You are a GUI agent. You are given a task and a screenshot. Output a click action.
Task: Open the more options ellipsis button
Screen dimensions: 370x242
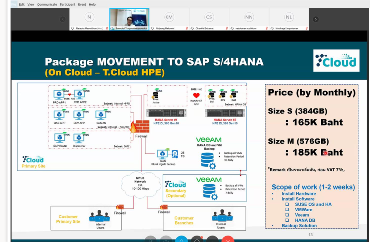click(212, 239)
